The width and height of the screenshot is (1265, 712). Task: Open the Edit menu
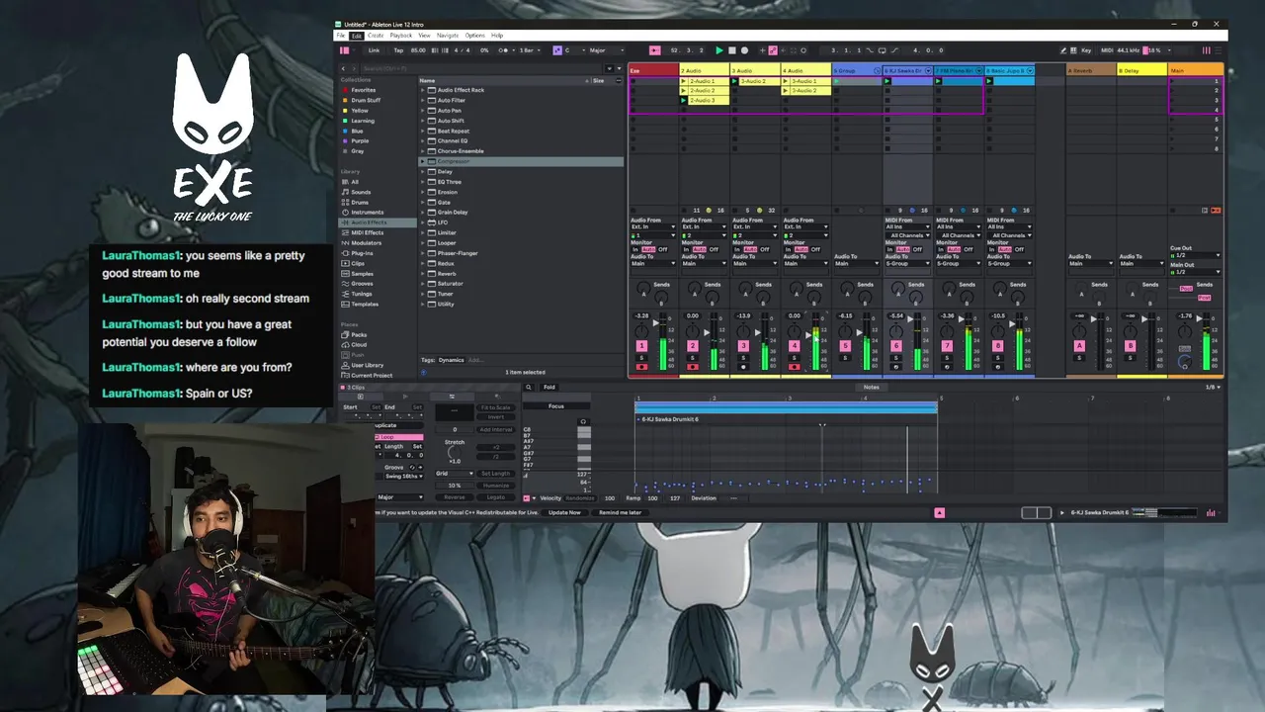point(357,36)
